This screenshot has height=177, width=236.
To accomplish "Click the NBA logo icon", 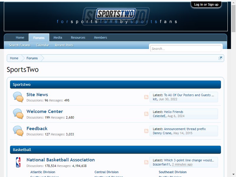I will [x=18, y=162].
